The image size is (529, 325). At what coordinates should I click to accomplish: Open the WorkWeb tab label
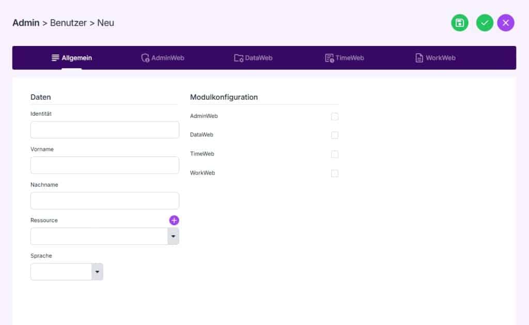coord(440,58)
